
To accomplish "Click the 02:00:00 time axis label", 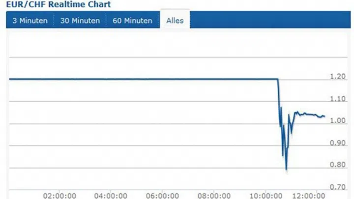I will (59, 196).
